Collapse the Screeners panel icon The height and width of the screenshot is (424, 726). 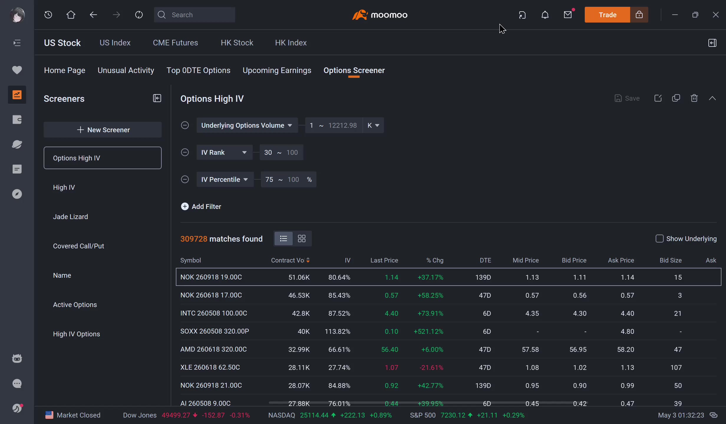tap(157, 98)
